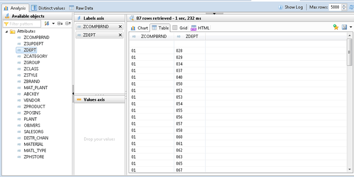This screenshot has height=177, width=354.
Task: Sort by ZCOMPBRND column header
Action: click(152, 37)
